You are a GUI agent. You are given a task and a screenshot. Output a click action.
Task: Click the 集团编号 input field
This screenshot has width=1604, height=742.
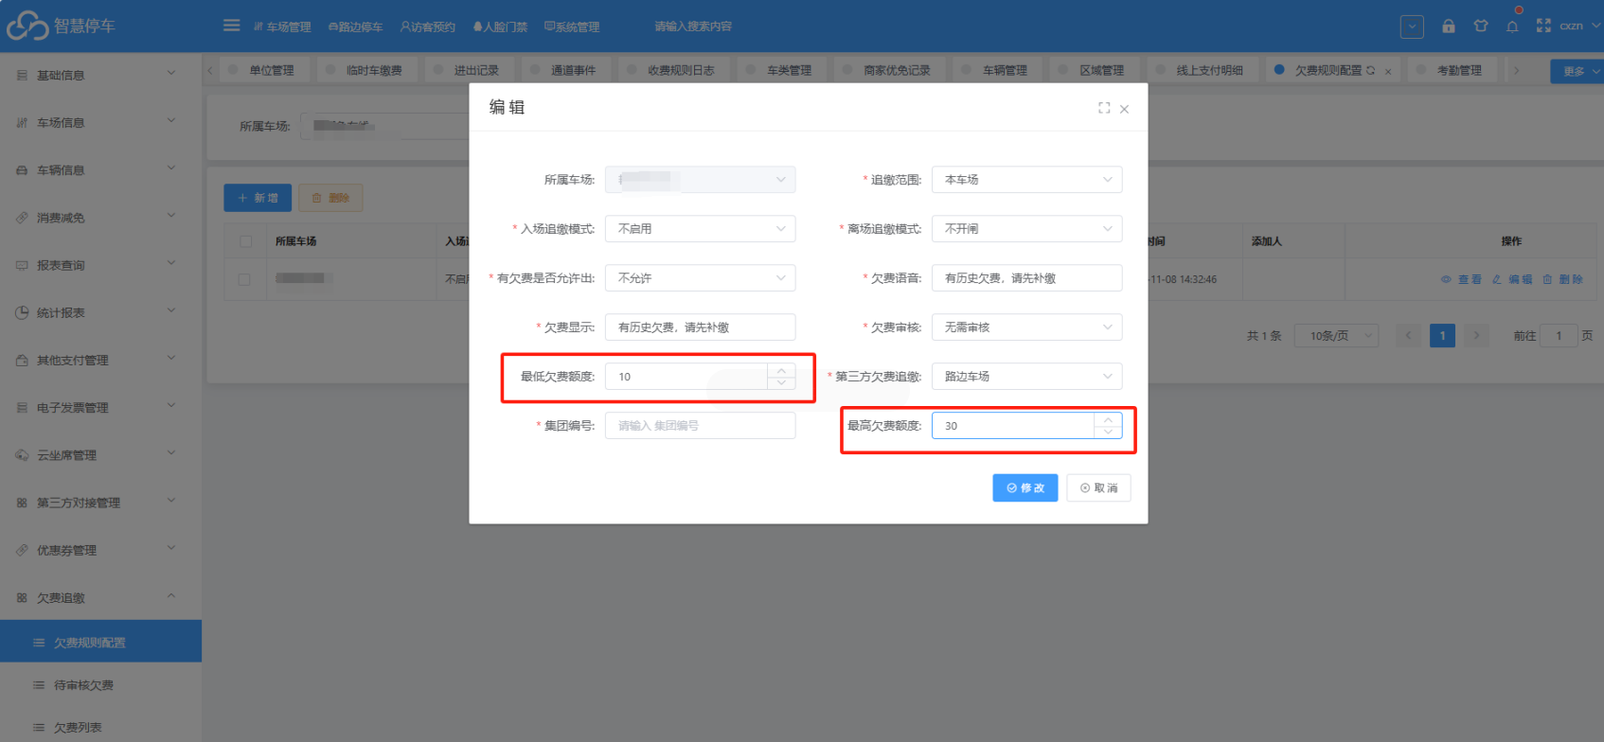(701, 426)
